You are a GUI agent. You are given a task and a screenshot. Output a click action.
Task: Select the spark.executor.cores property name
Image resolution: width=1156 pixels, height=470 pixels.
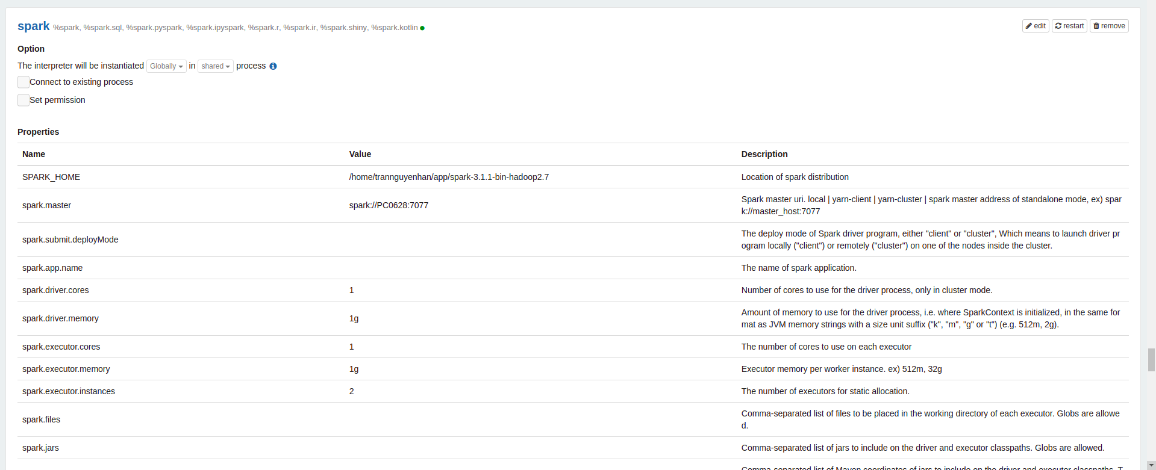pos(61,347)
